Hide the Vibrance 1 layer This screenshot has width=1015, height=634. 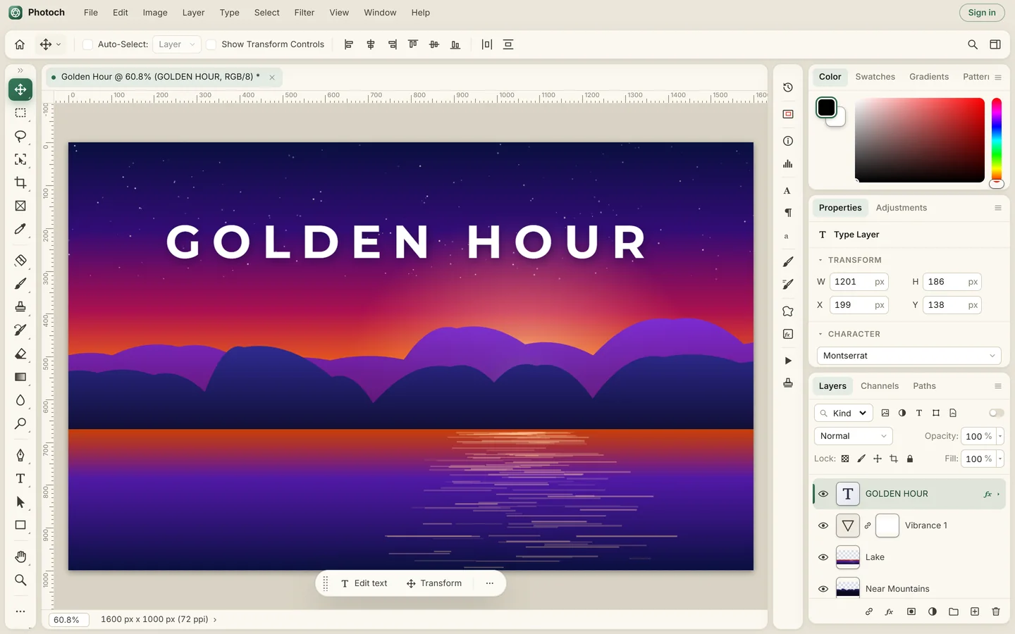823,526
